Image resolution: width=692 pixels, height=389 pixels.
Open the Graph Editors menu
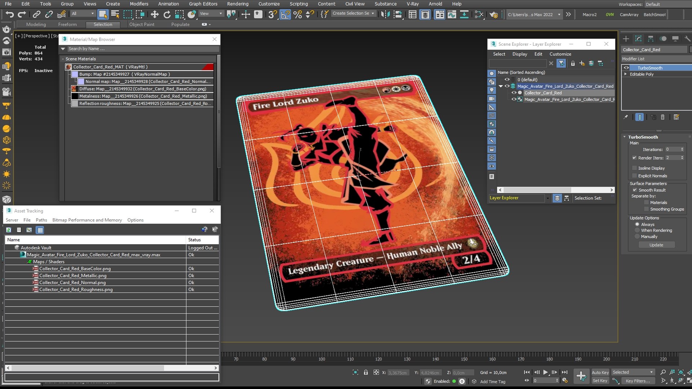click(203, 4)
